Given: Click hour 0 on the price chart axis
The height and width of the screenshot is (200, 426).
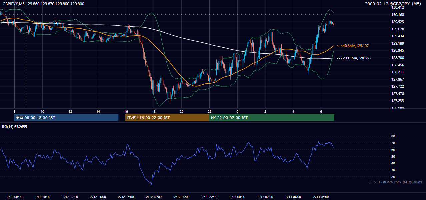Looking at the screenshot, I should tap(237, 111).
